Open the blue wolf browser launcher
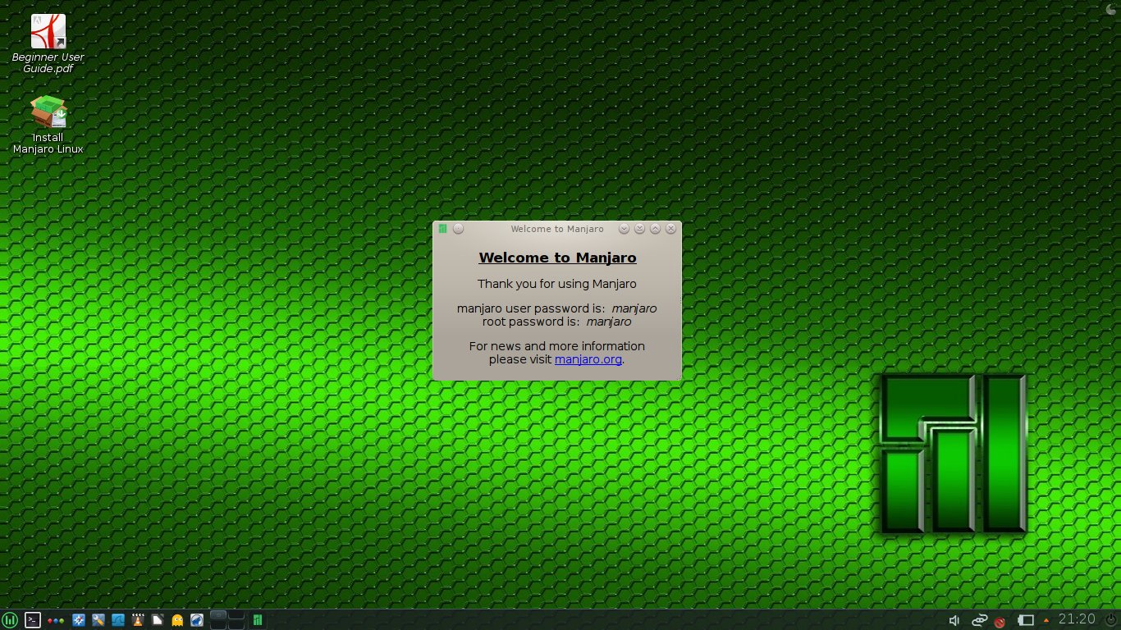This screenshot has height=630, width=1121. pos(197,620)
